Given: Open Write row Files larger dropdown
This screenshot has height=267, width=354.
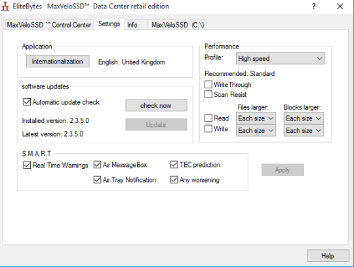Looking at the screenshot, I should [x=256, y=130].
